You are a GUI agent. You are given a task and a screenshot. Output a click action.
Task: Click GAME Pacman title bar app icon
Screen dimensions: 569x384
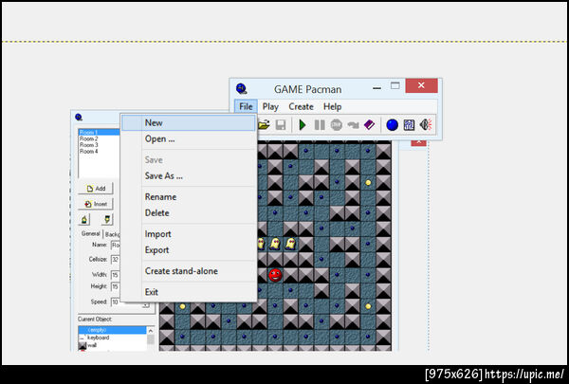pyautogui.click(x=242, y=88)
